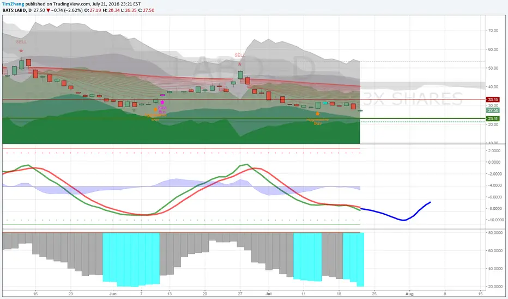Click the BATS:LABD, D symbol label
Viewport: 508px width, 299px height.
coord(17,10)
